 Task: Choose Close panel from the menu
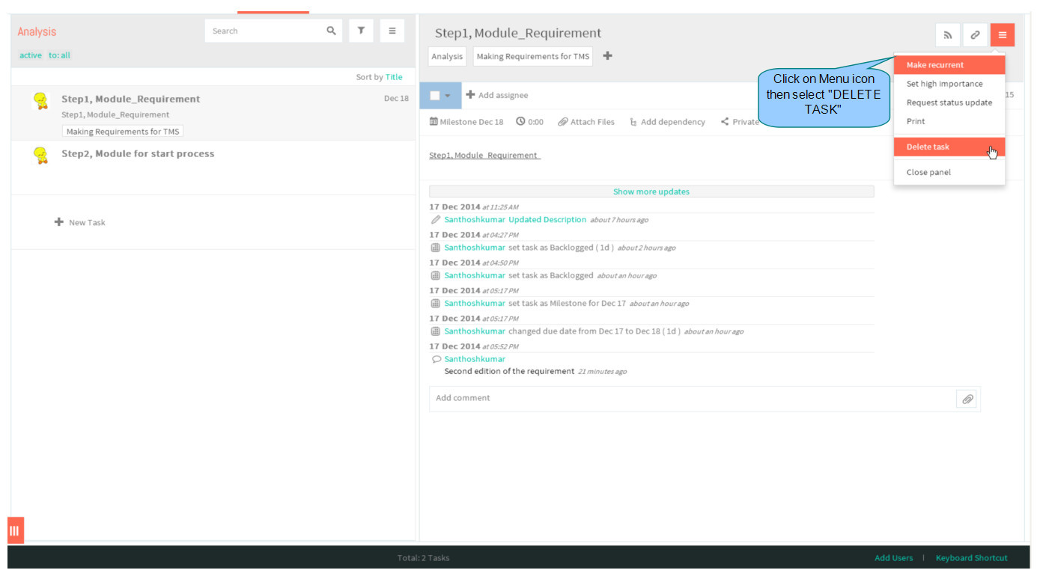949,172
